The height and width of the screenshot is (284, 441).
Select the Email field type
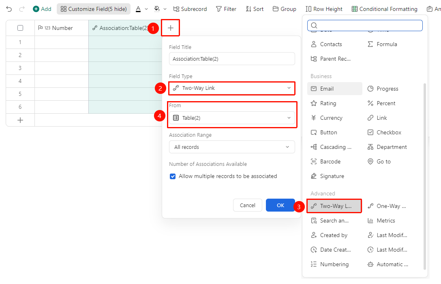pos(335,89)
